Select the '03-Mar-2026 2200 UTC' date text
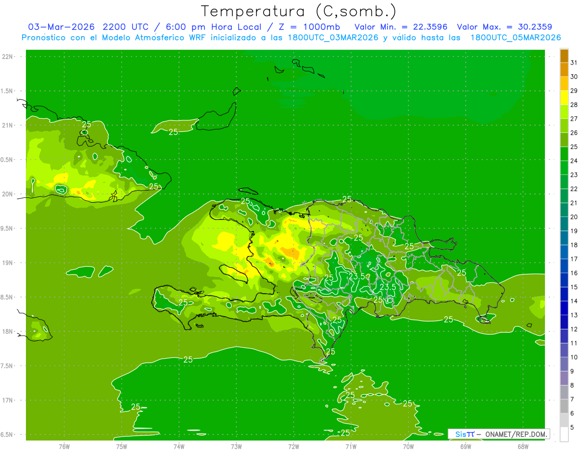The image size is (587, 453). pyautogui.click(x=89, y=27)
